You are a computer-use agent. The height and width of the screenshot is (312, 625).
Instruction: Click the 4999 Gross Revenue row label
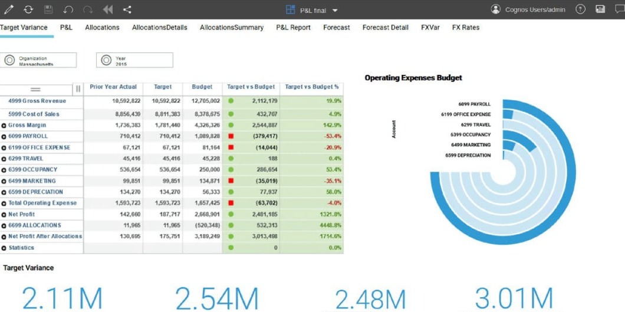pyautogui.click(x=37, y=101)
